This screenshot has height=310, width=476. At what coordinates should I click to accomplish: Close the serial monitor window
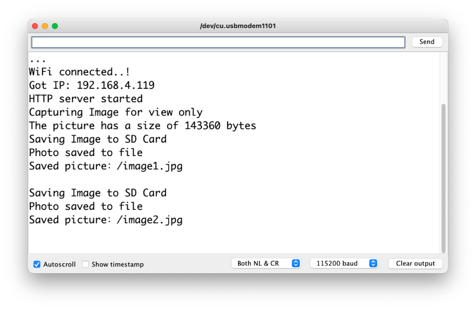[x=35, y=26]
